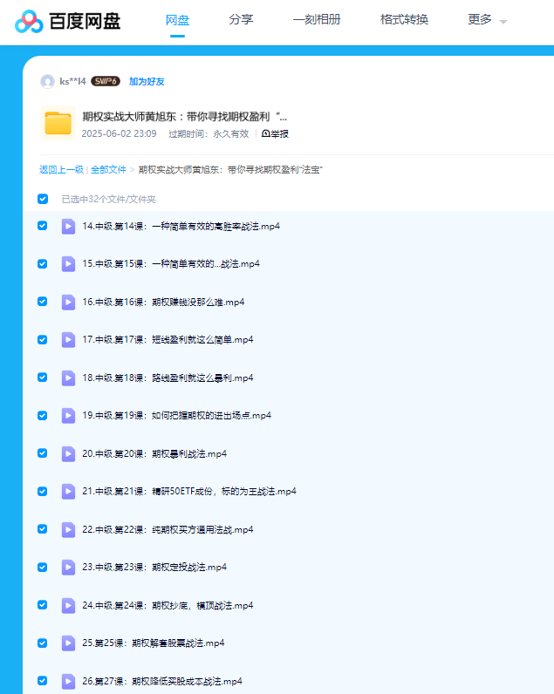Uncheck the 21.中级.第21课 file checkbox

(x=43, y=491)
